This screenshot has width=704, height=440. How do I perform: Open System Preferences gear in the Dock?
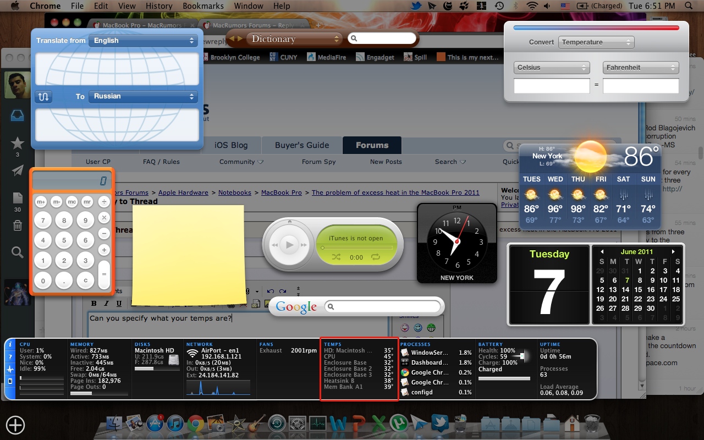[297, 424]
